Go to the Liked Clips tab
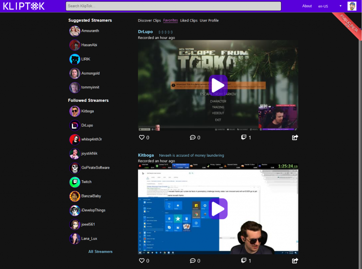Image resolution: width=362 pixels, height=269 pixels. (189, 21)
